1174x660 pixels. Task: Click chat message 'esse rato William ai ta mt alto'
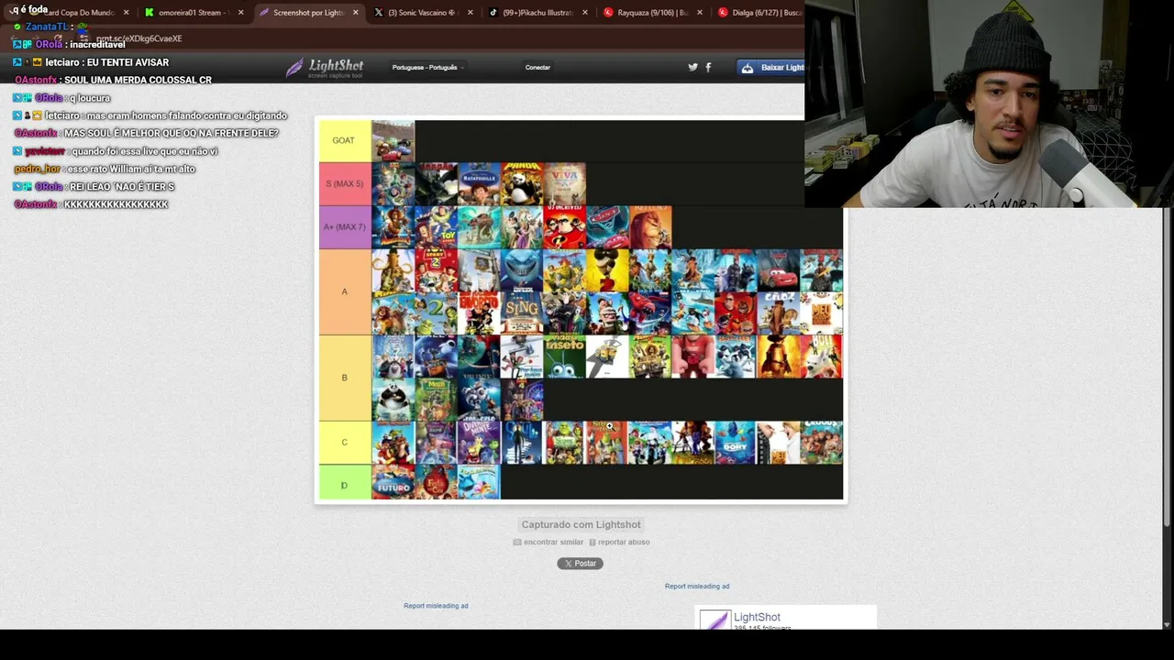coord(133,169)
